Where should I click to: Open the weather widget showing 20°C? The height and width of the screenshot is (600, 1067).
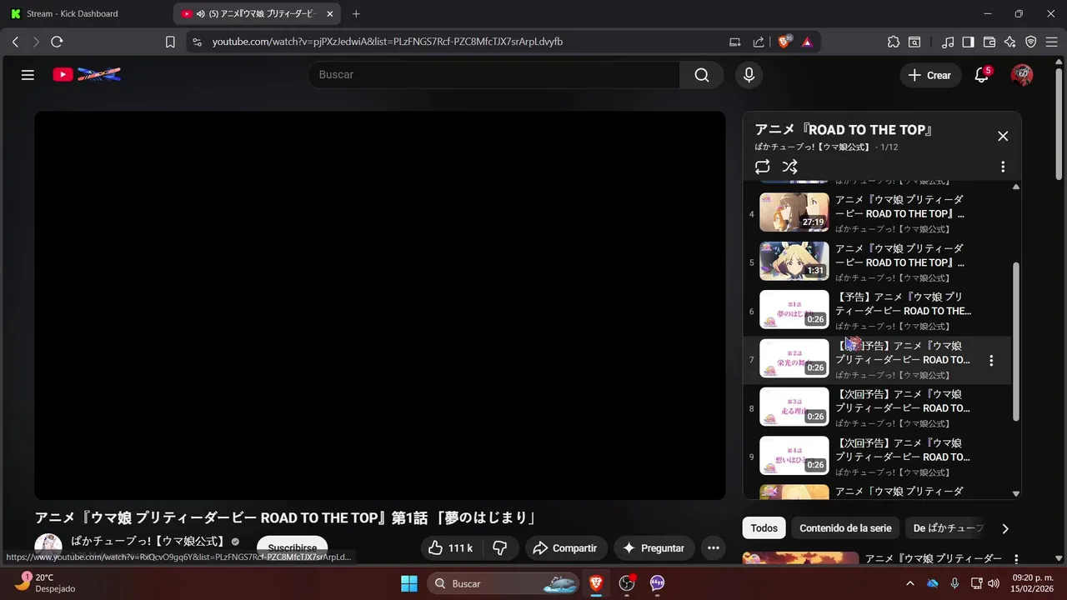46,582
